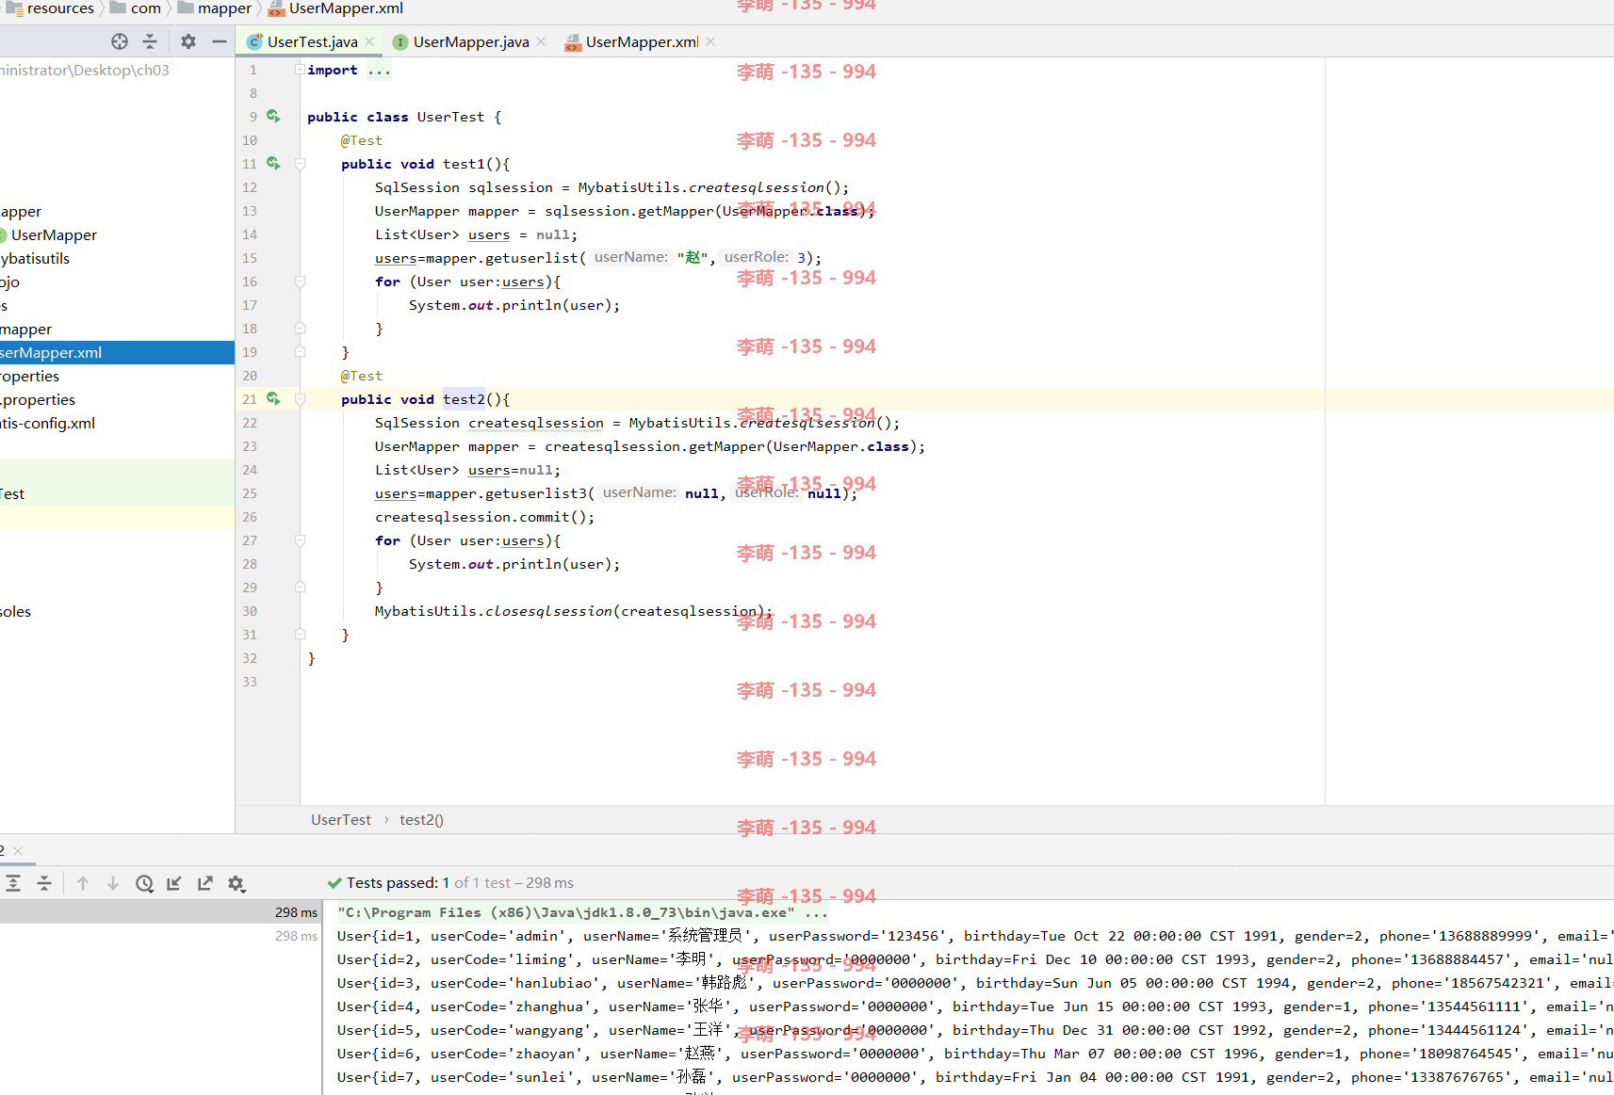Go to next failed test arrow
1614x1095 pixels.
pos(113,883)
